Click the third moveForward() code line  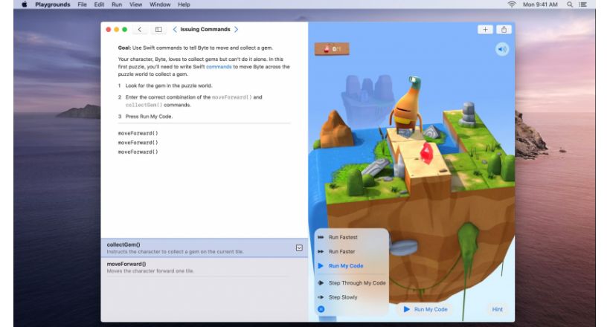pyautogui.click(x=138, y=152)
